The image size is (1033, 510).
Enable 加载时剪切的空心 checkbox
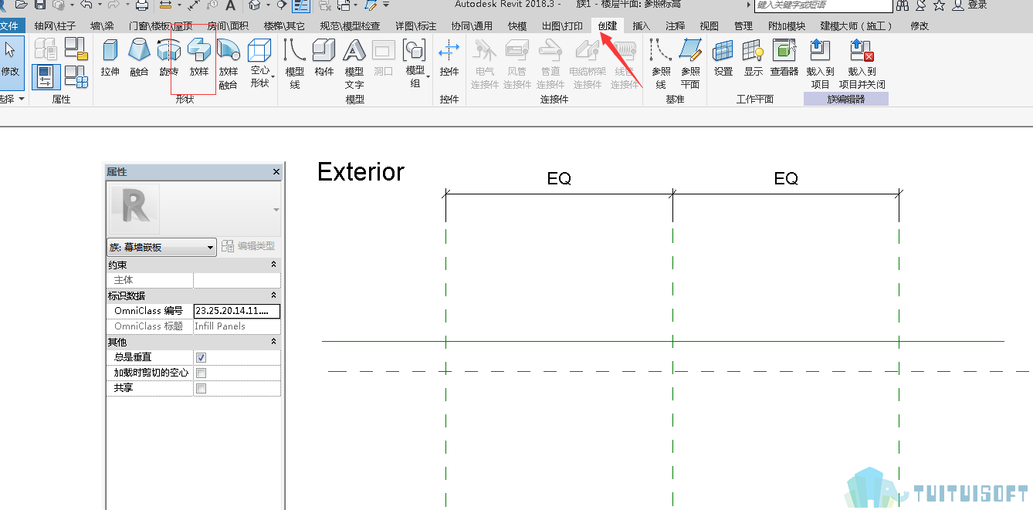[x=201, y=373]
